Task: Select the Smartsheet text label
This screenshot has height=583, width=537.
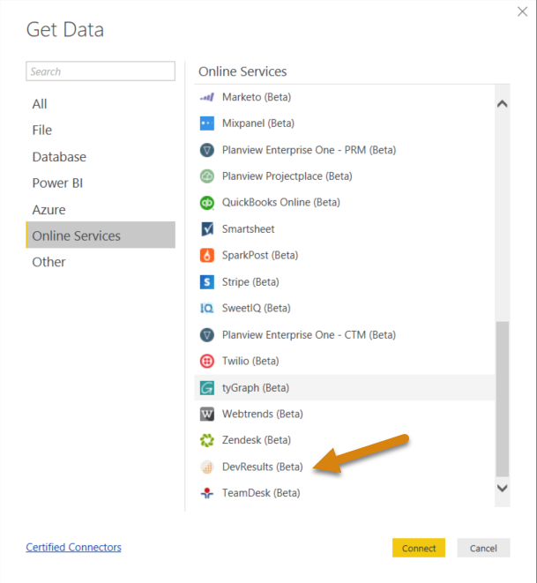Action: pos(249,229)
